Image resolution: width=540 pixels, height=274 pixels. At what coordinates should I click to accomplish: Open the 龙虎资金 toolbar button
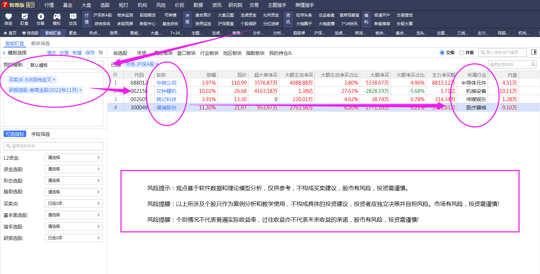click(248, 15)
